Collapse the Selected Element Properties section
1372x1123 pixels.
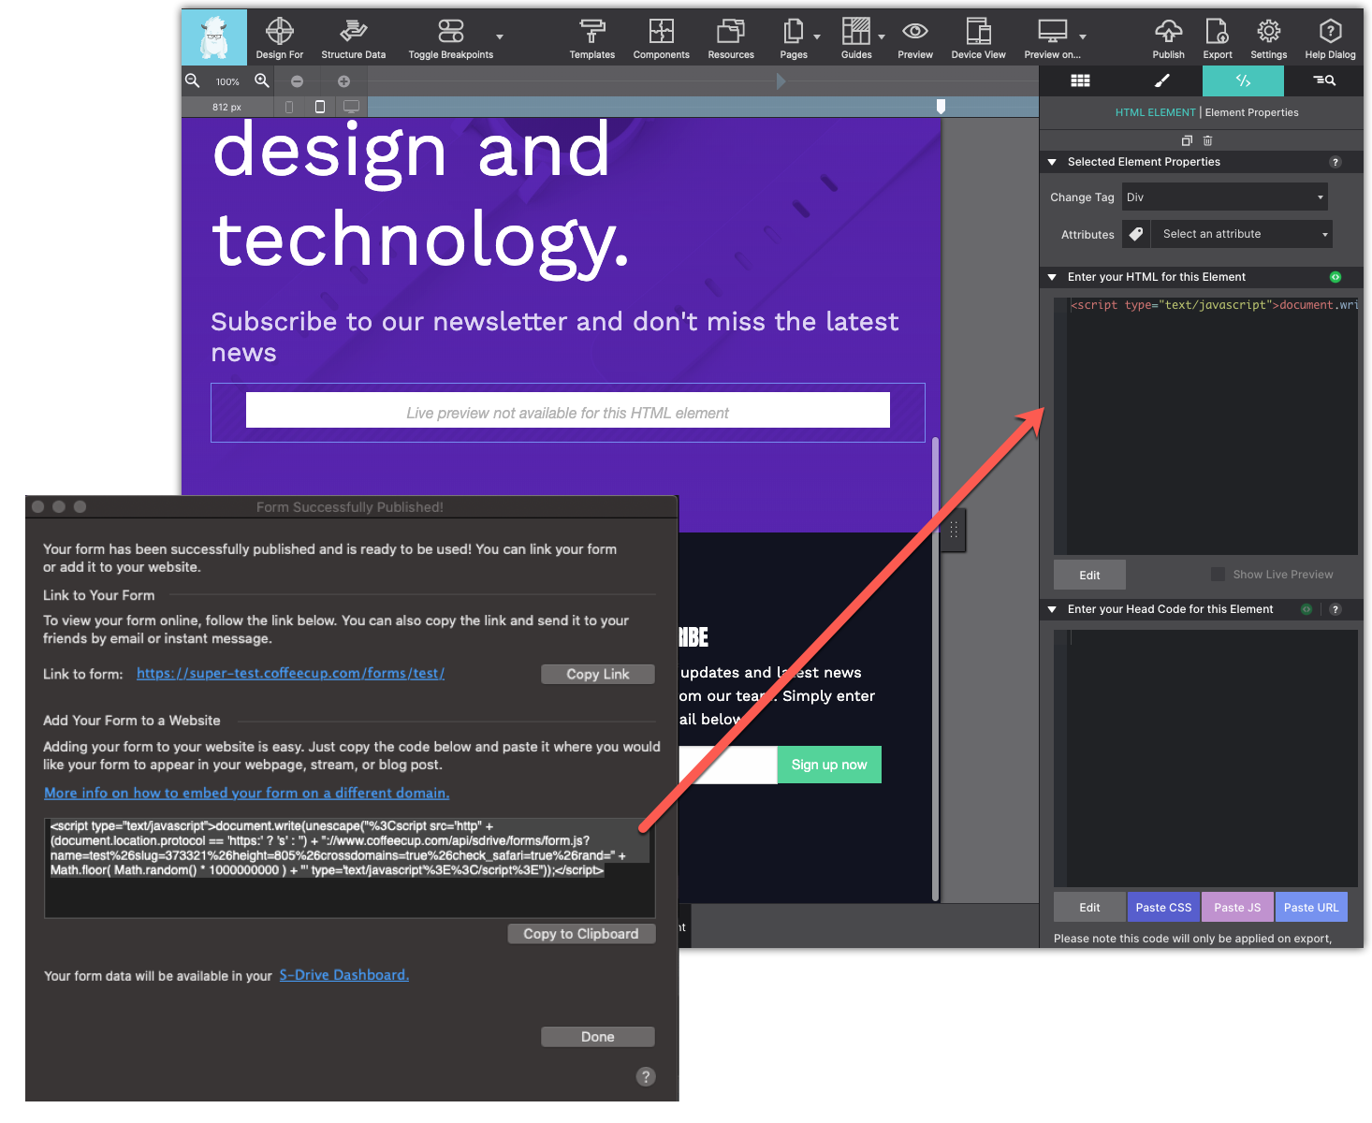tap(1052, 162)
